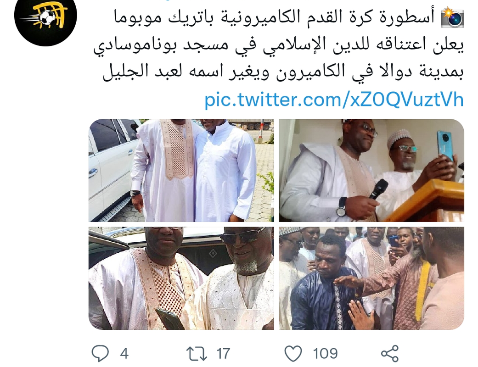
Task: View bottom-left photo of two men
Action: [x=181, y=278]
